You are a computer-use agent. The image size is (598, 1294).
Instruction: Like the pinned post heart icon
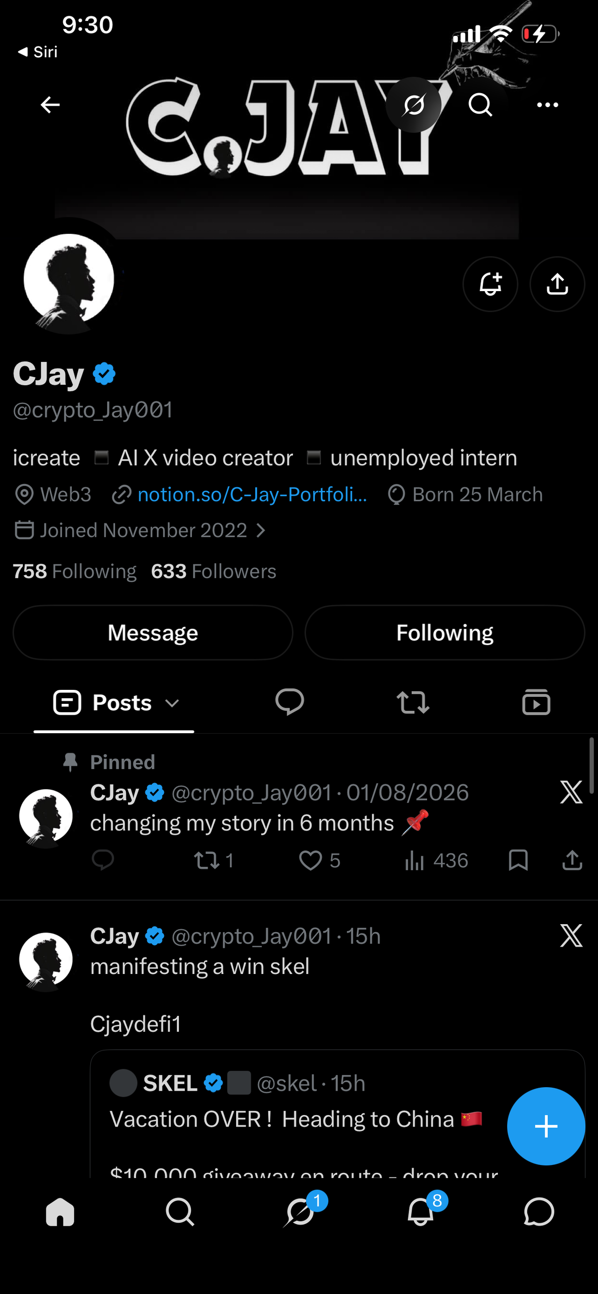click(310, 860)
